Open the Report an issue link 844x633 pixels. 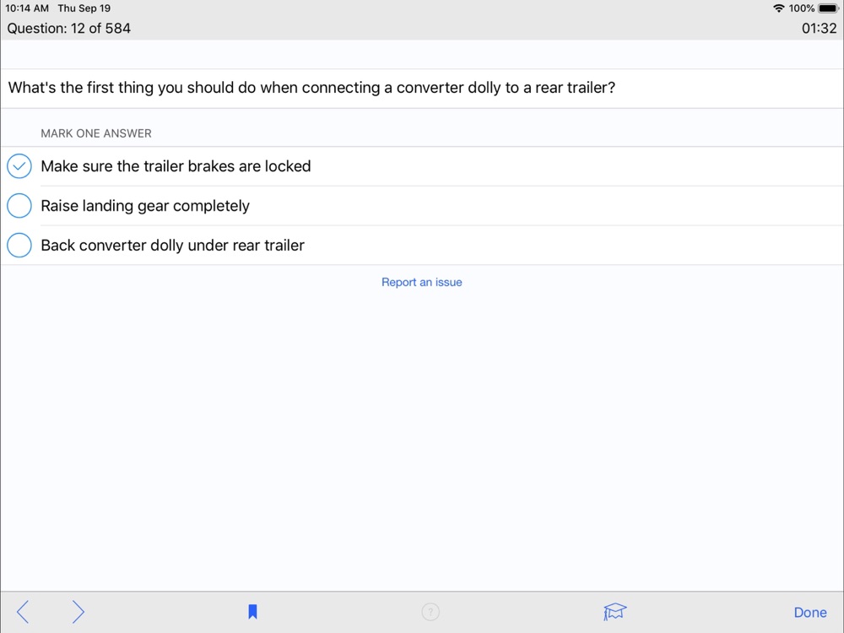[422, 282]
